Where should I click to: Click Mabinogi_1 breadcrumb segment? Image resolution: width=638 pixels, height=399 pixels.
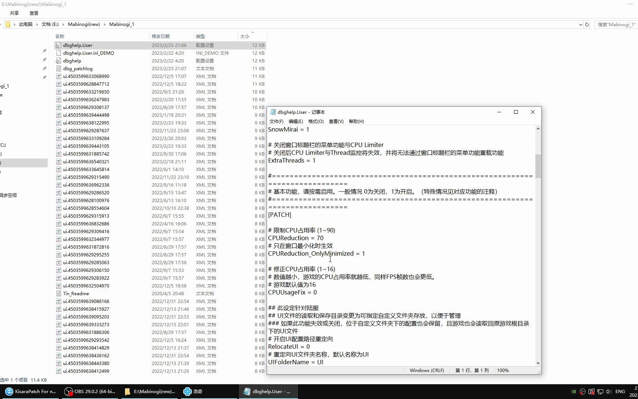point(121,24)
